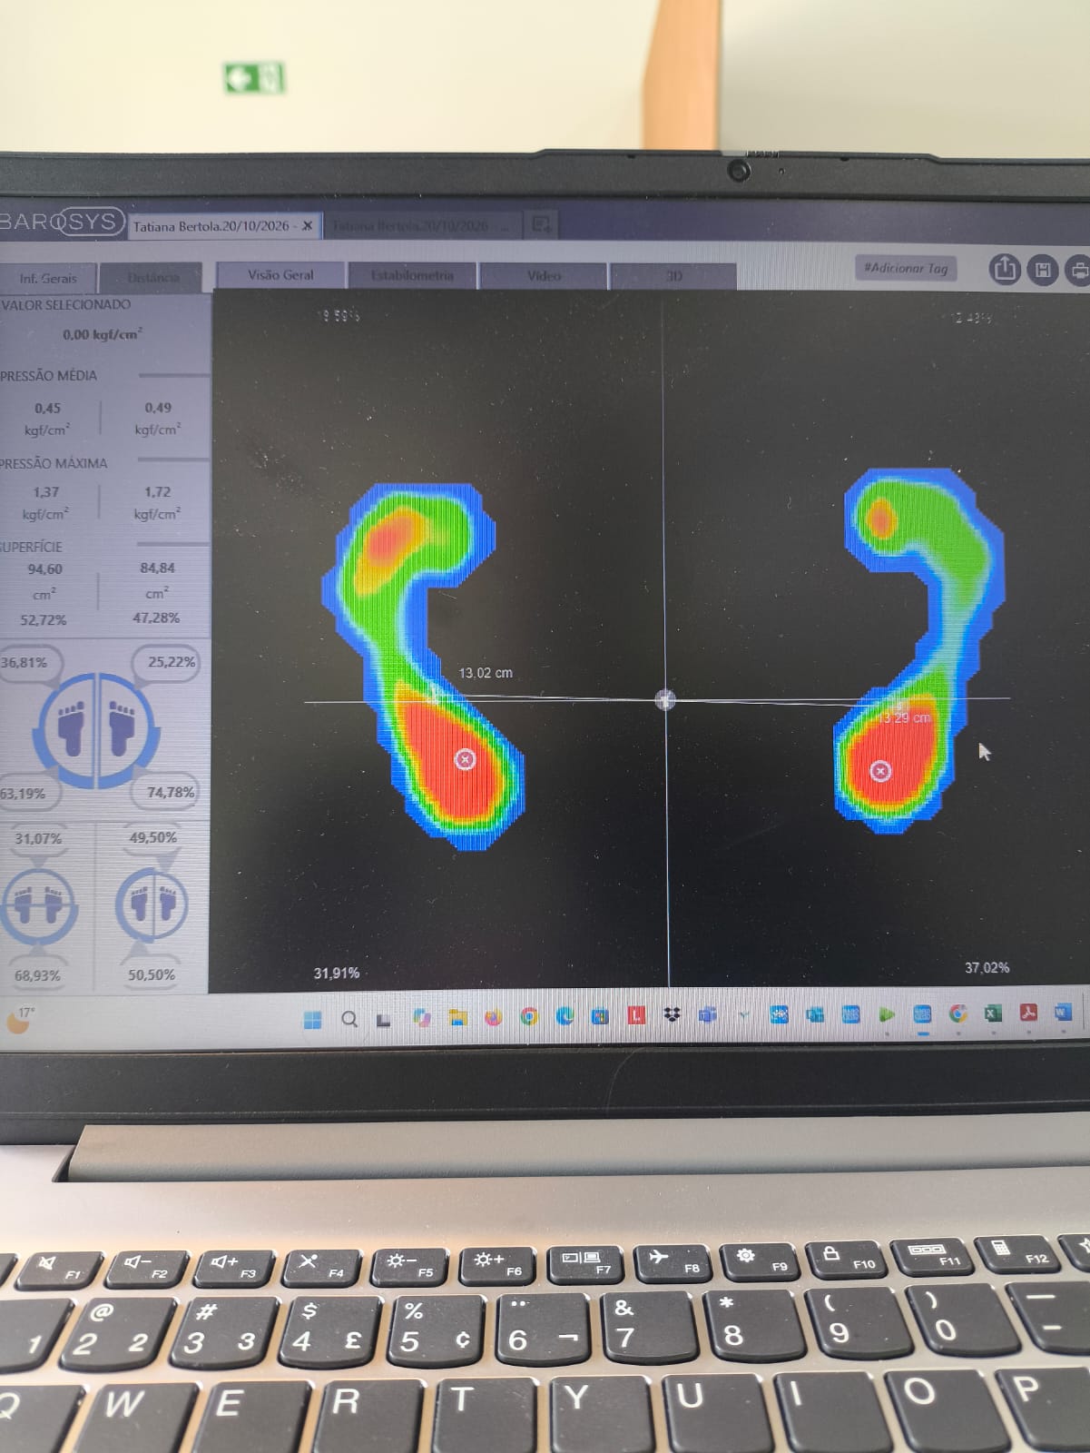Select the forefoot/rearfoot feet distribution diagram
Image resolution: width=1090 pixels, height=1453 pixels.
point(97,729)
